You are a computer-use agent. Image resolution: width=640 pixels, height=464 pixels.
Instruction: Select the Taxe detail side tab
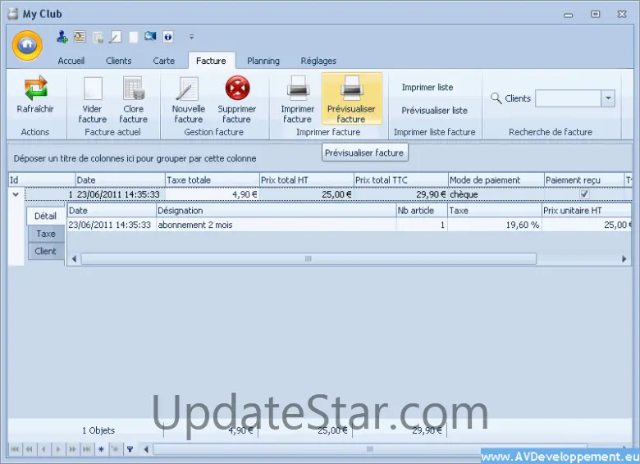click(46, 234)
